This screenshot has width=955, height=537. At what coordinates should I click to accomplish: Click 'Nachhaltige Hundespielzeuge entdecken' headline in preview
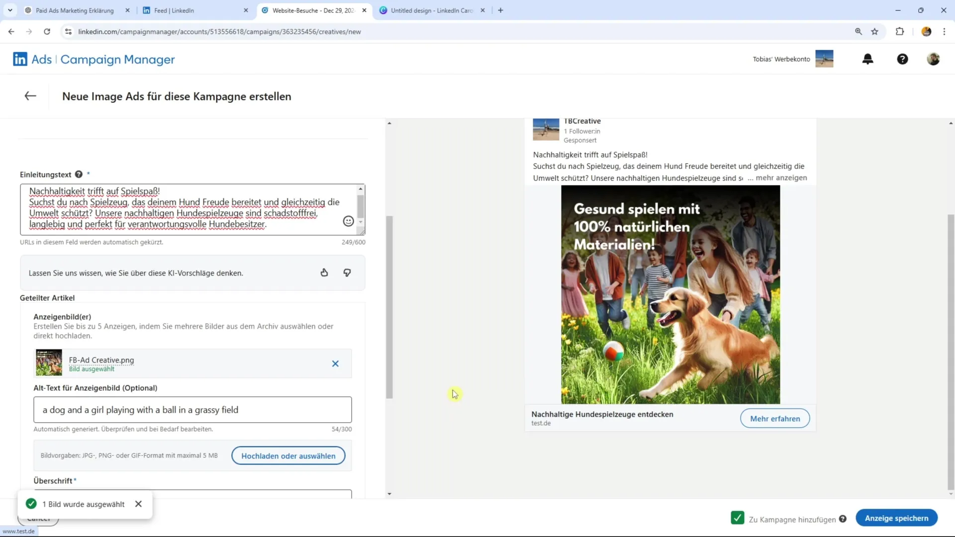602,414
